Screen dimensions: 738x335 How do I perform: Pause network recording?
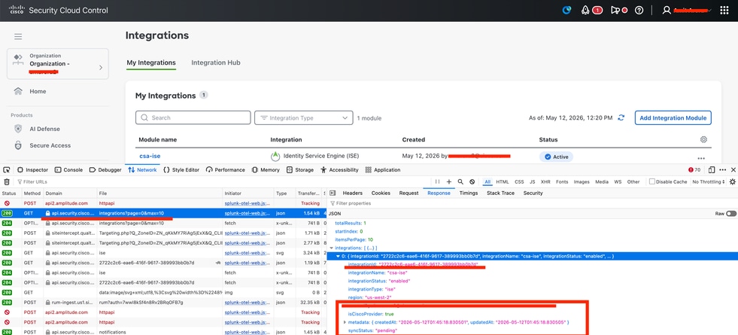tap(438, 181)
